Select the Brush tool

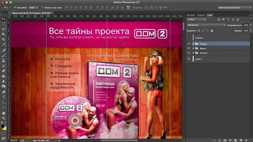(4, 55)
